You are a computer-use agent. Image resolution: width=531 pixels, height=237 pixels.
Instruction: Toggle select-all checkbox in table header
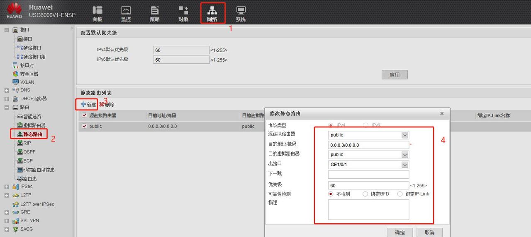pyautogui.click(x=85, y=115)
